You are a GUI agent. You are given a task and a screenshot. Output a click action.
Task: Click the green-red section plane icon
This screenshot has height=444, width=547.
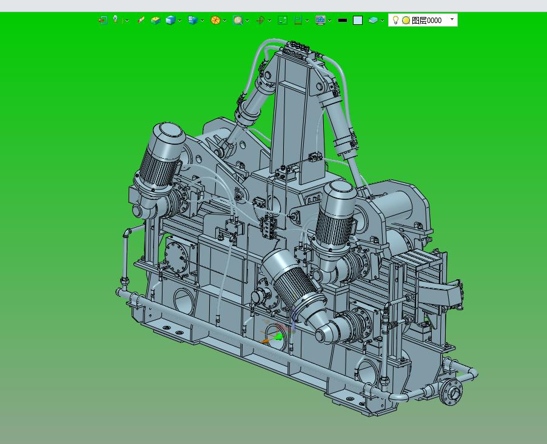pyautogui.click(x=298, y=20)
